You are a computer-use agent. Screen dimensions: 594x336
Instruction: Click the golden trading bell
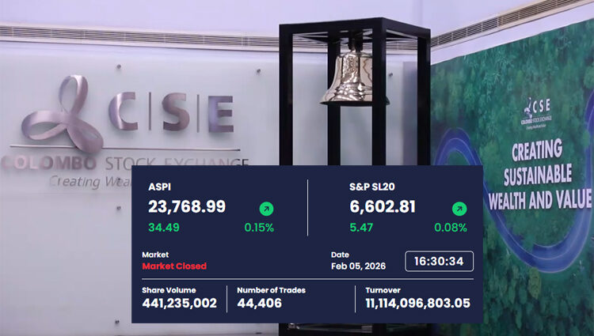353,79
